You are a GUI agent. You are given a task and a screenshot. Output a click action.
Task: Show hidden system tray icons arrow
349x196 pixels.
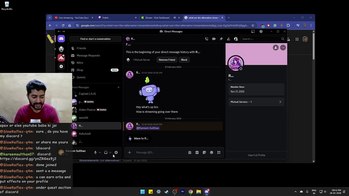pos(295,192)
